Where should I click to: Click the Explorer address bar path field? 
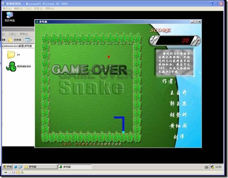click(18, 46)
